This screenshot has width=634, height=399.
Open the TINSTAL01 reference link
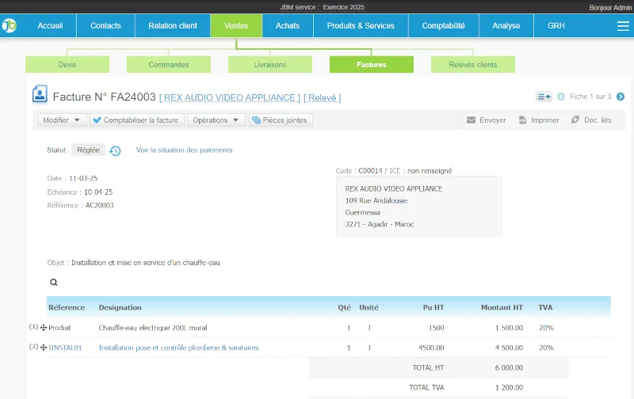point(65,348)
